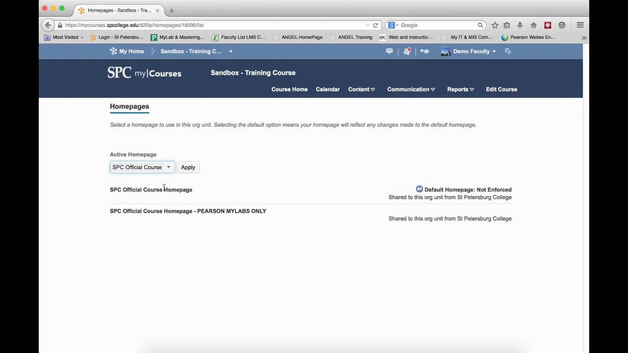Click the search magnifier icon in Google box
This screenshot has width=628, height=353.
tap(480, 25)
